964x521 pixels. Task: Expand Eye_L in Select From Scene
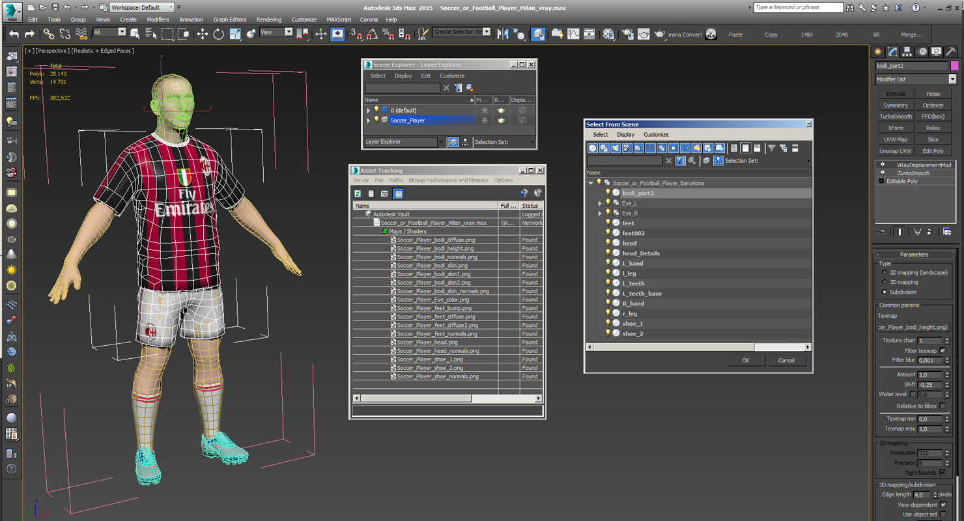(x=600, y=203)
